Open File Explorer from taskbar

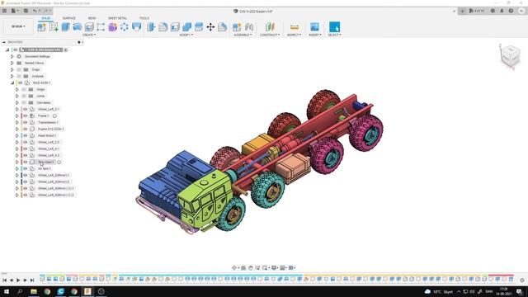34,291
